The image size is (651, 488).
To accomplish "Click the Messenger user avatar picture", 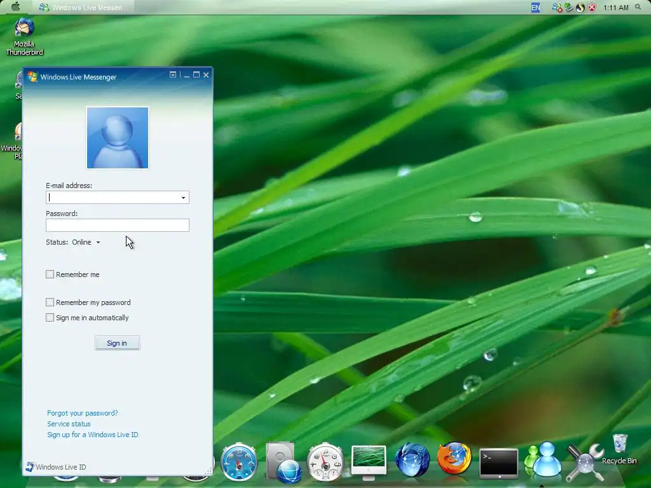I will 118,138.
